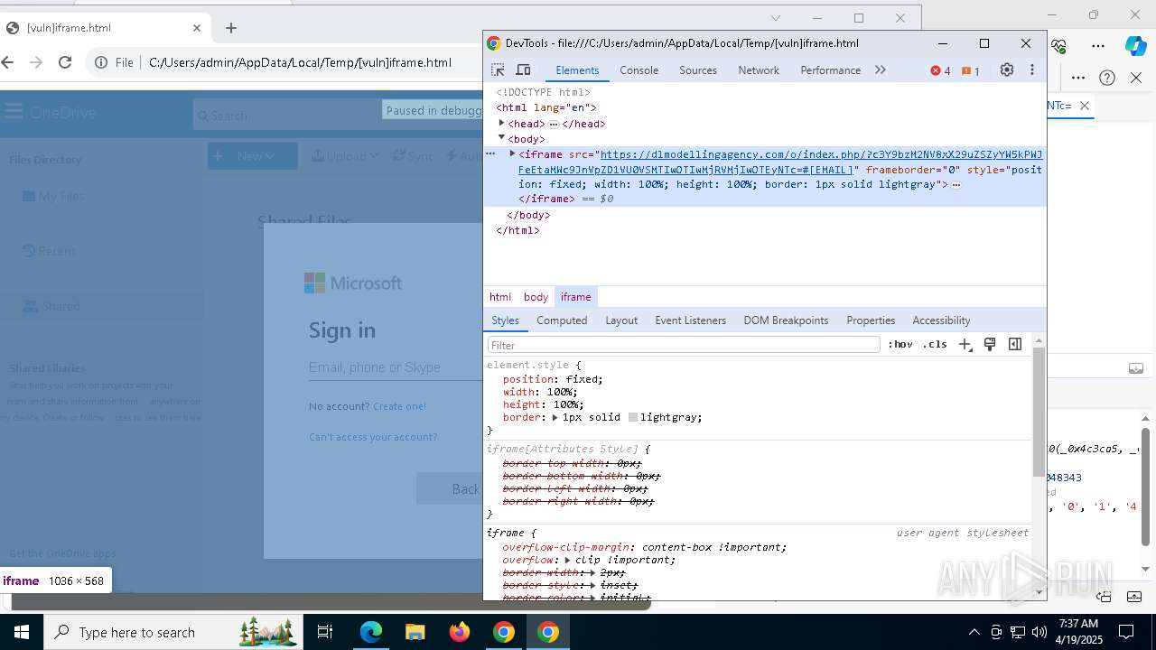Open the Computed pane tab
The image size is (1156, 650).
[x=562, y=320]
